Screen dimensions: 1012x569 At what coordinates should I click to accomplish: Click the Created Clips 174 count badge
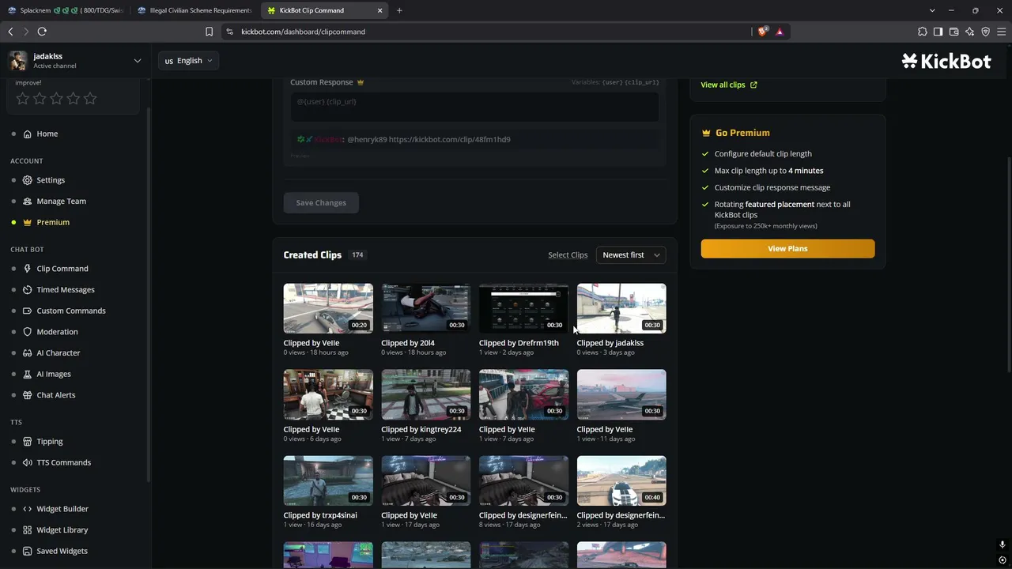click(357, 255)
